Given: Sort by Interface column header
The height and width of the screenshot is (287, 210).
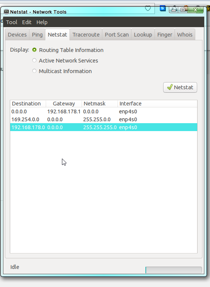Looking at the screenshot, I should point(157,104).
